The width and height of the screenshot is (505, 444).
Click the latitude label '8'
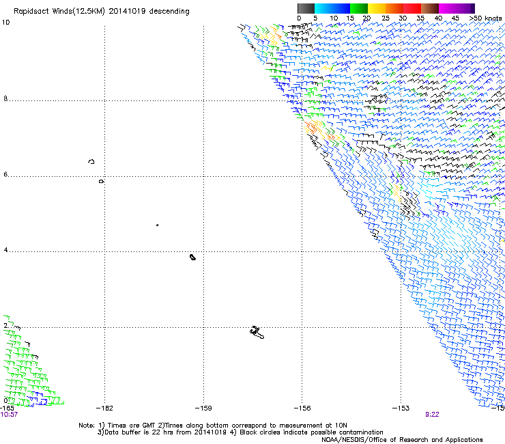click(x=5, y=98)
